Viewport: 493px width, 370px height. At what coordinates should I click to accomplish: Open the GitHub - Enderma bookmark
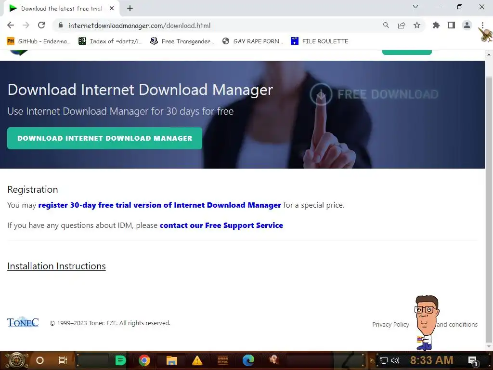[x=39, y=41]
